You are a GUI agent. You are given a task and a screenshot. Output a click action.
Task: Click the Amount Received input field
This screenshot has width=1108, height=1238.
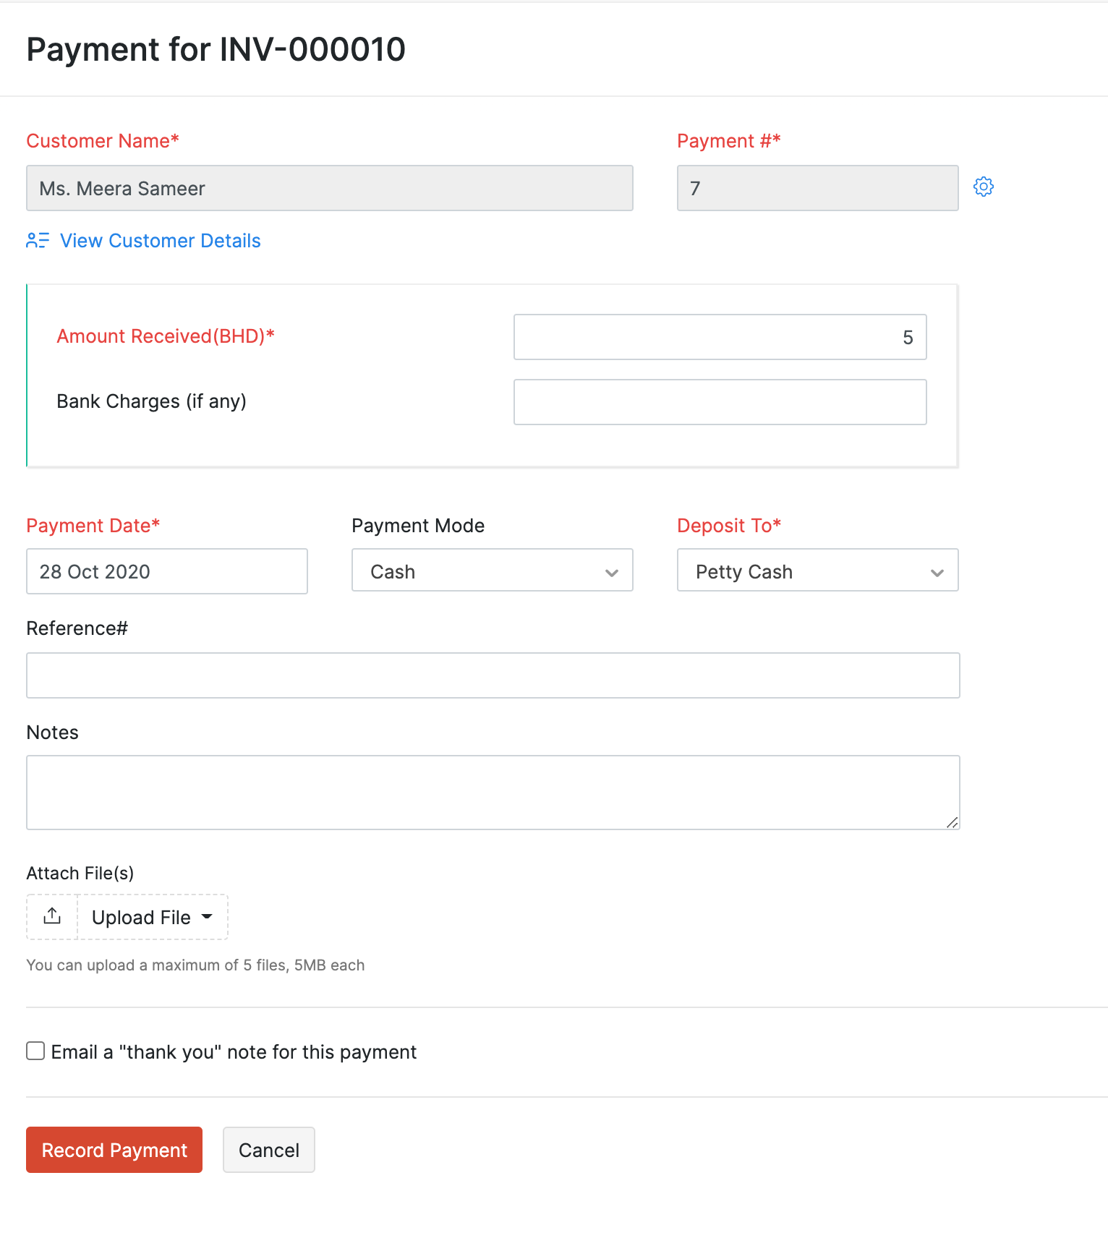[720, 337]
